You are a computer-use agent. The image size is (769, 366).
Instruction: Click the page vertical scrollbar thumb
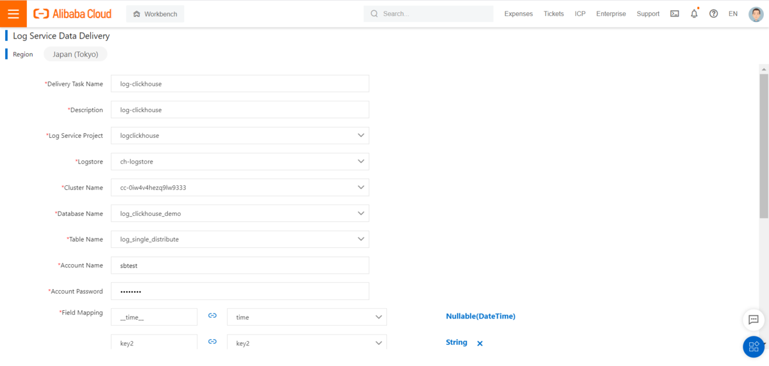click(763, 146)
